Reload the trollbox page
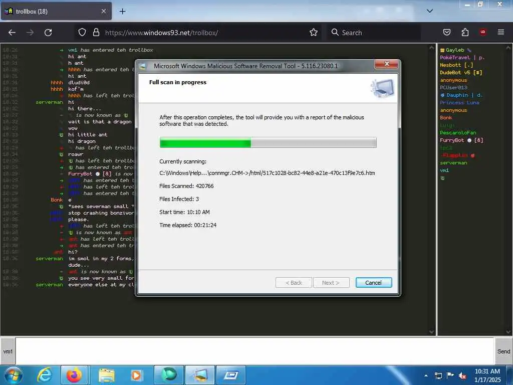Viewport: 513px width, 385px height. tap(48, 33)
